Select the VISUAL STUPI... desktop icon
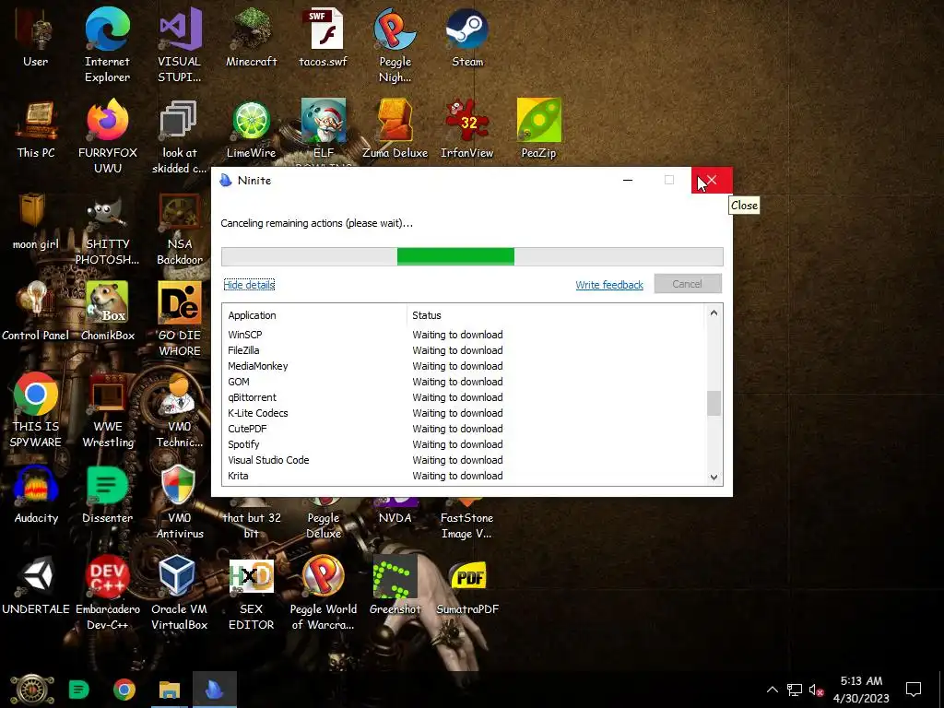This screenshot has width=944, height=708. [180, 45]
